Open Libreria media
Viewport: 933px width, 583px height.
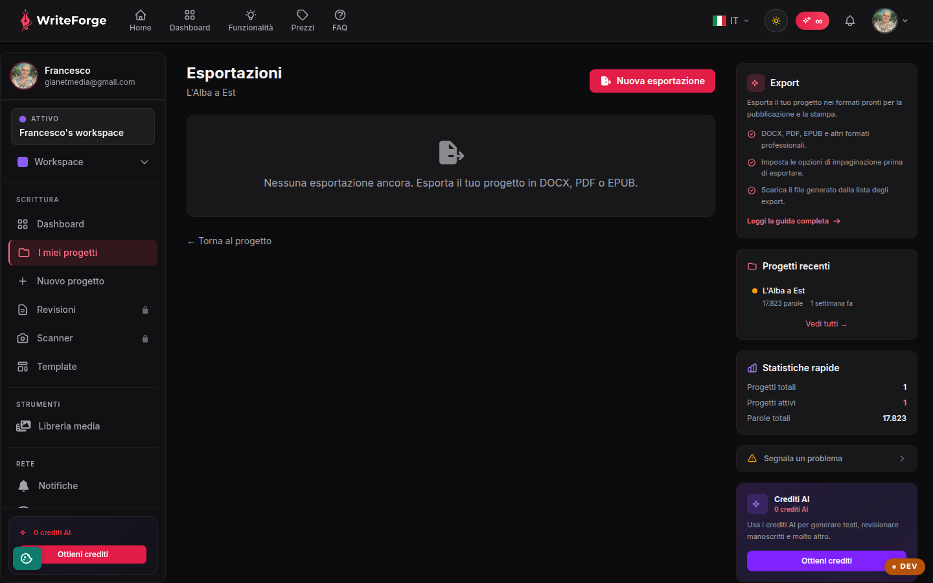(x=83, y=426)
